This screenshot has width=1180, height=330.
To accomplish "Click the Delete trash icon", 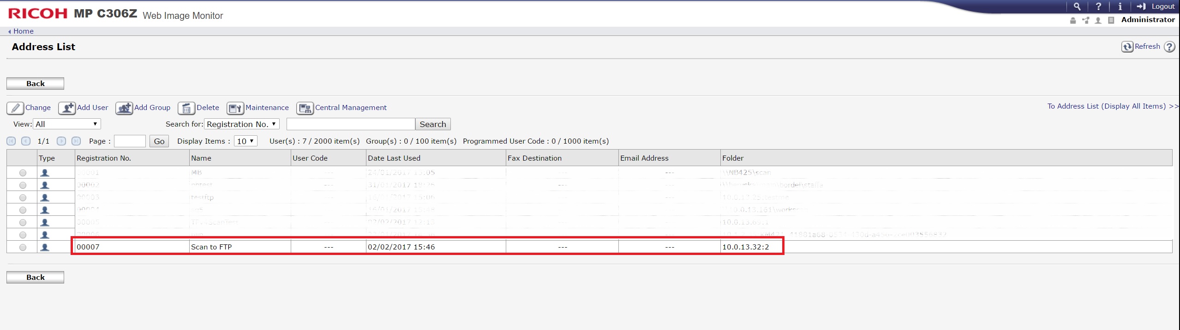I will tap(186, 108).
